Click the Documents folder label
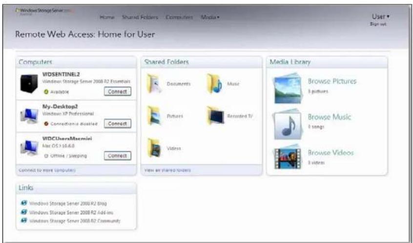413x243 pixels. point(179,84)
